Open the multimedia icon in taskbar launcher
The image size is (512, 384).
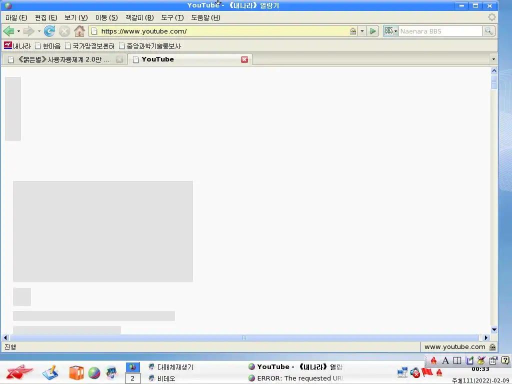[x=111, y=373]
